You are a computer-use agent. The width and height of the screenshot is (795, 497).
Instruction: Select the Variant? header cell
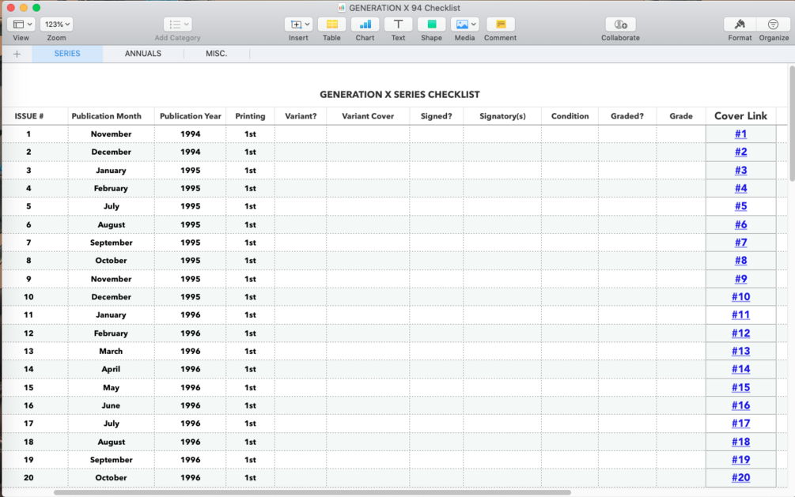(x=301, y=116)
